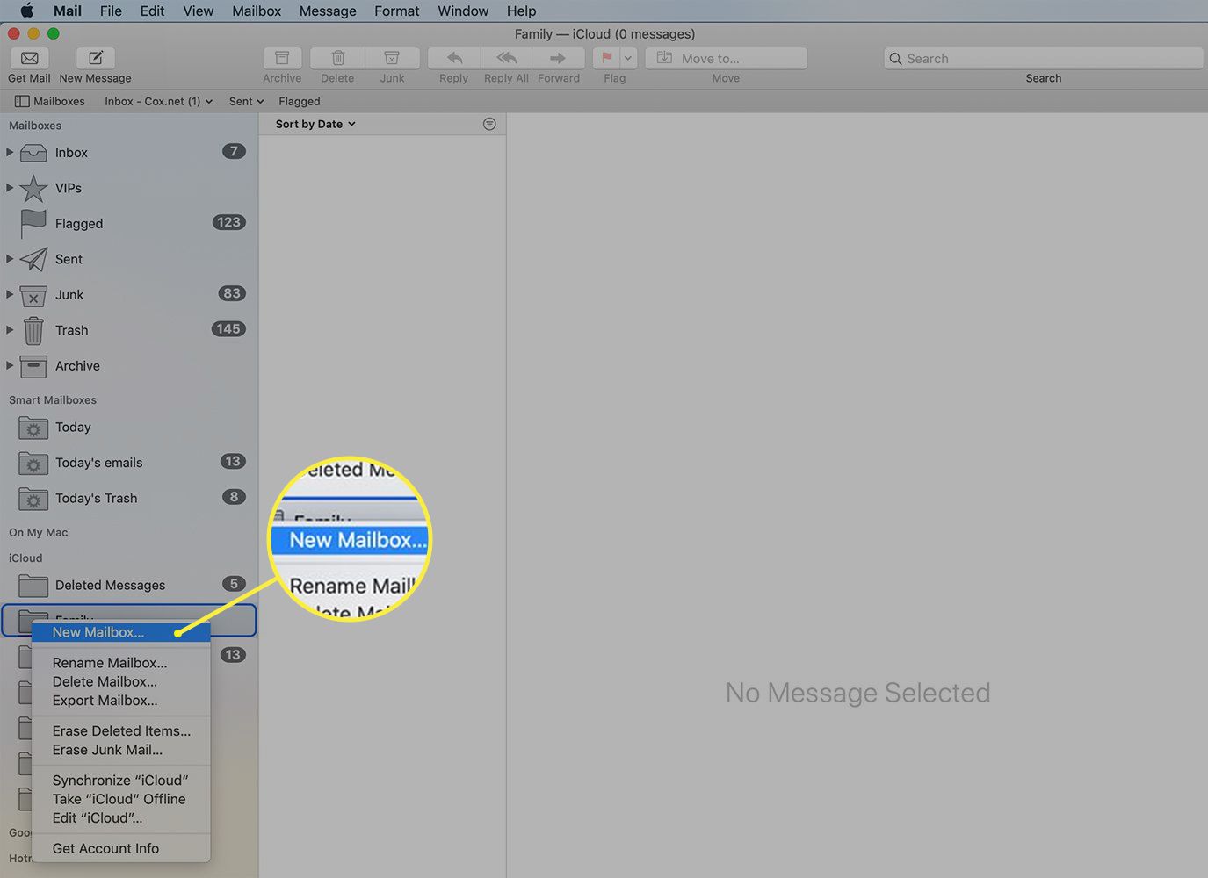The image size is (1208, 878).
Task: Click the Junk toolbar icon
Action: (x=392, y=58)
